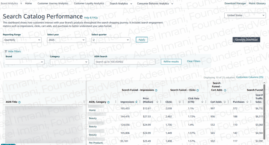Screen dimensions: 269x145
Task: Open column menu dots for Purchases
Action: 251,102
